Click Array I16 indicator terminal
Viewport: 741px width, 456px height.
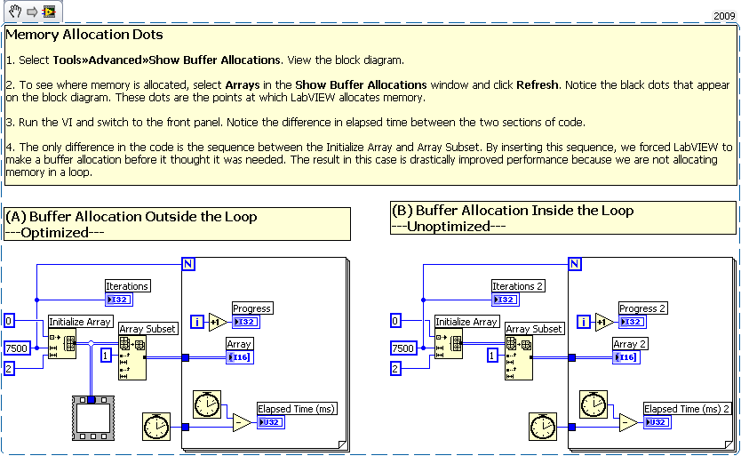click(240, 357)
